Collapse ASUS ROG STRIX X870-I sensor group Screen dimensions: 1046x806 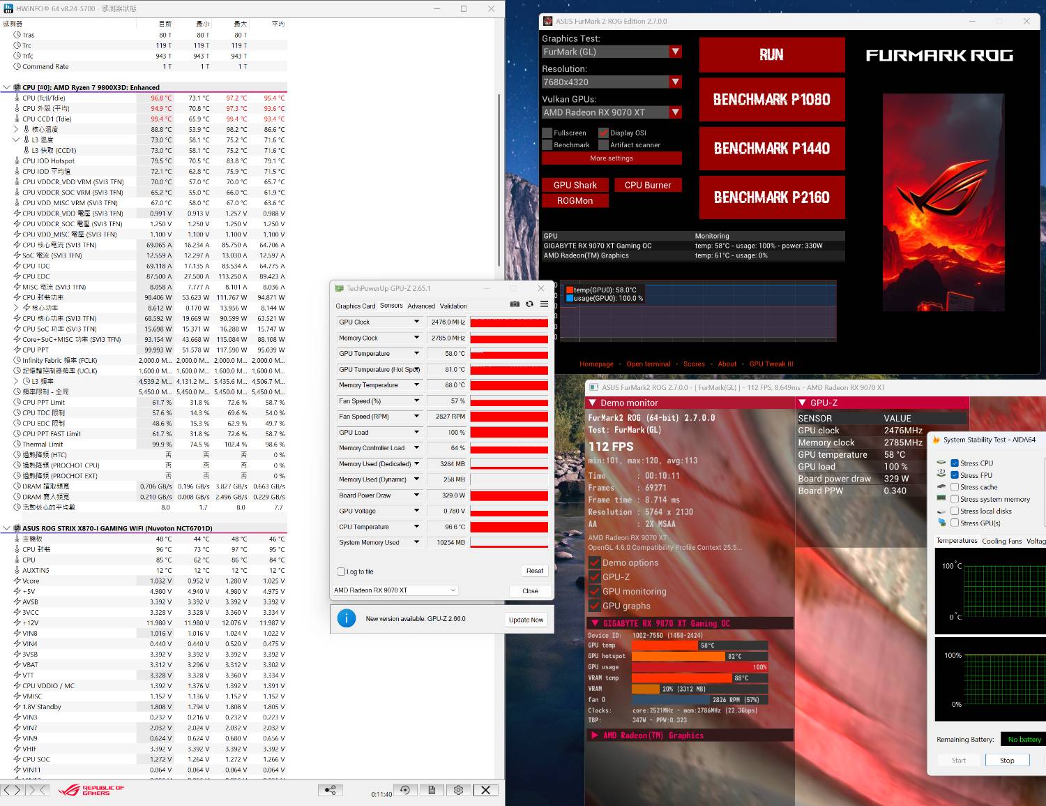coord(7,528)
